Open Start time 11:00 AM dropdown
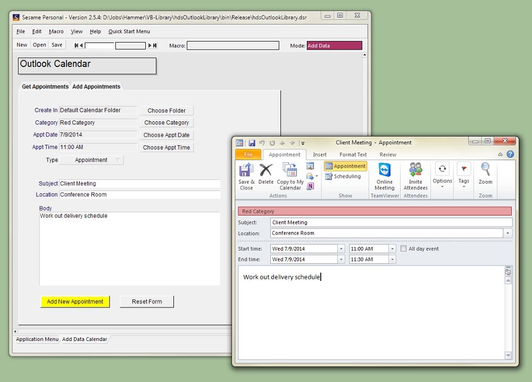Image resolution: width=532 pixels, height=382 pixels. pyautogui.click(x=392, y=248)
